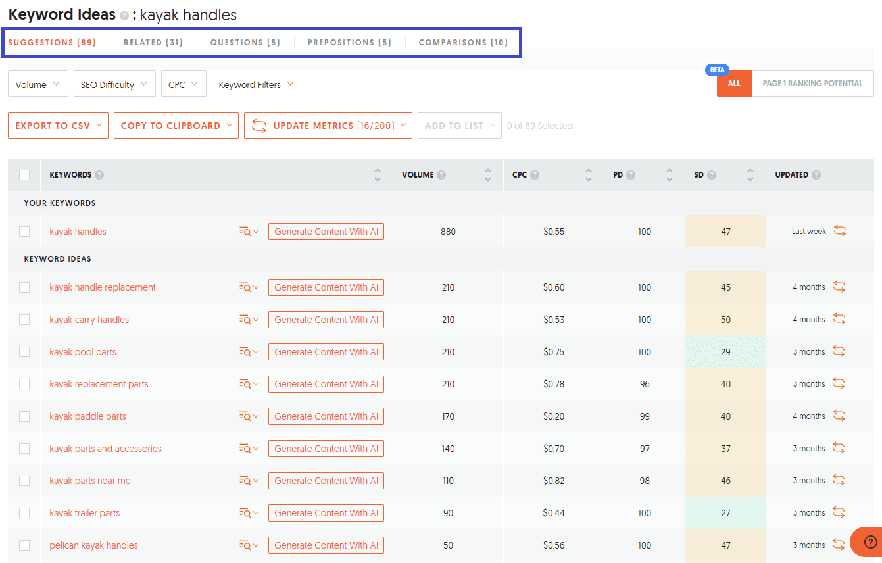
Task: Show Updated column help tooltip
Action: [x=816, y=175]
